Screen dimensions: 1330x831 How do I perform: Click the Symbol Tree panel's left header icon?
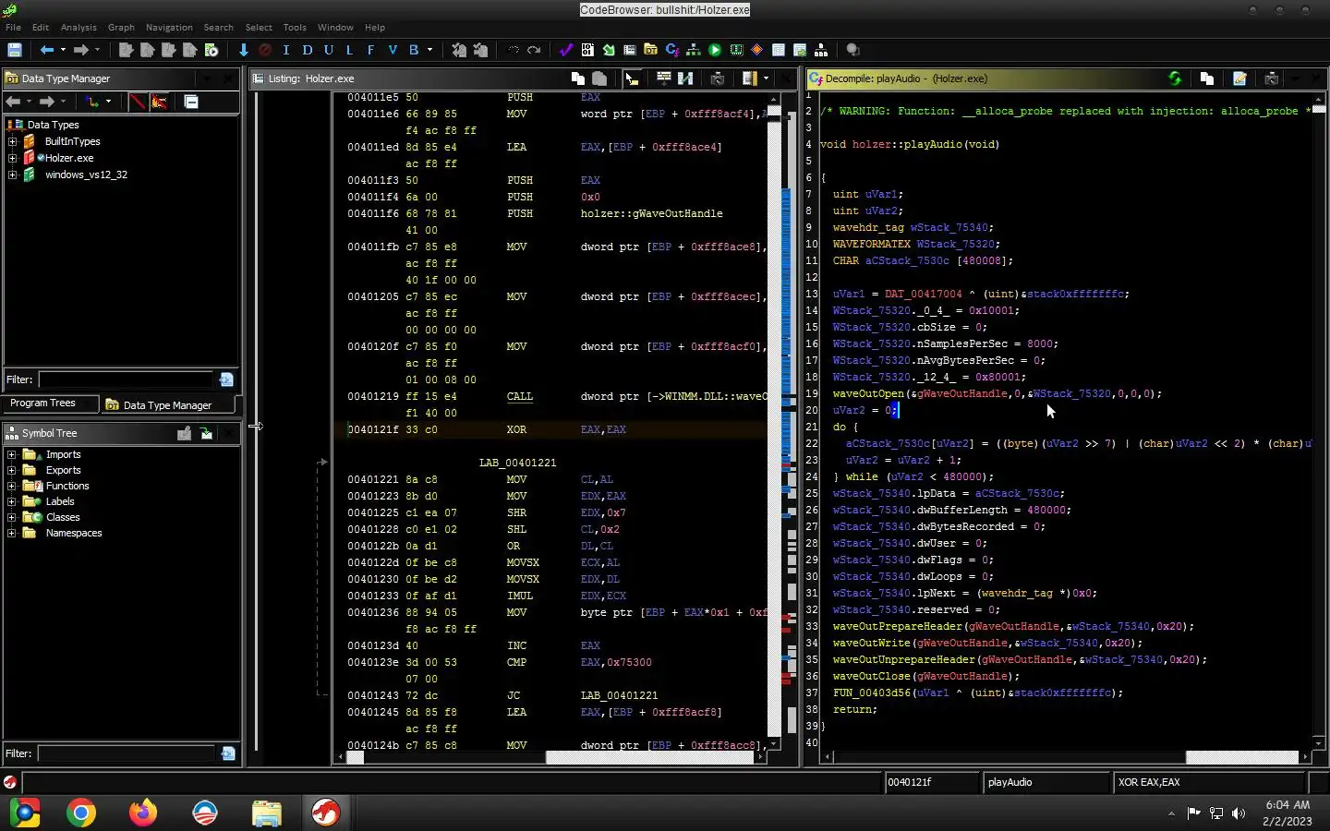tap(184, 433)
